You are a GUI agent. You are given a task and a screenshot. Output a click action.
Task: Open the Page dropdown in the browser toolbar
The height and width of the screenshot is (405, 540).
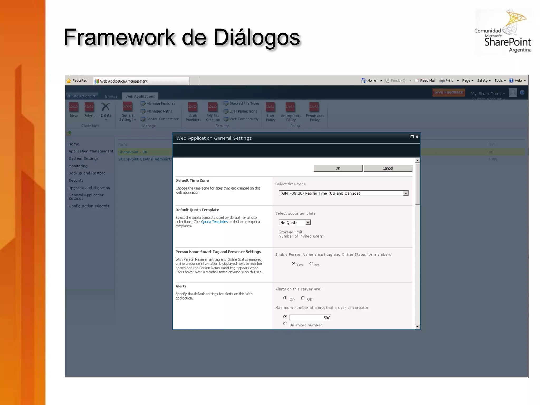[468, 81]
